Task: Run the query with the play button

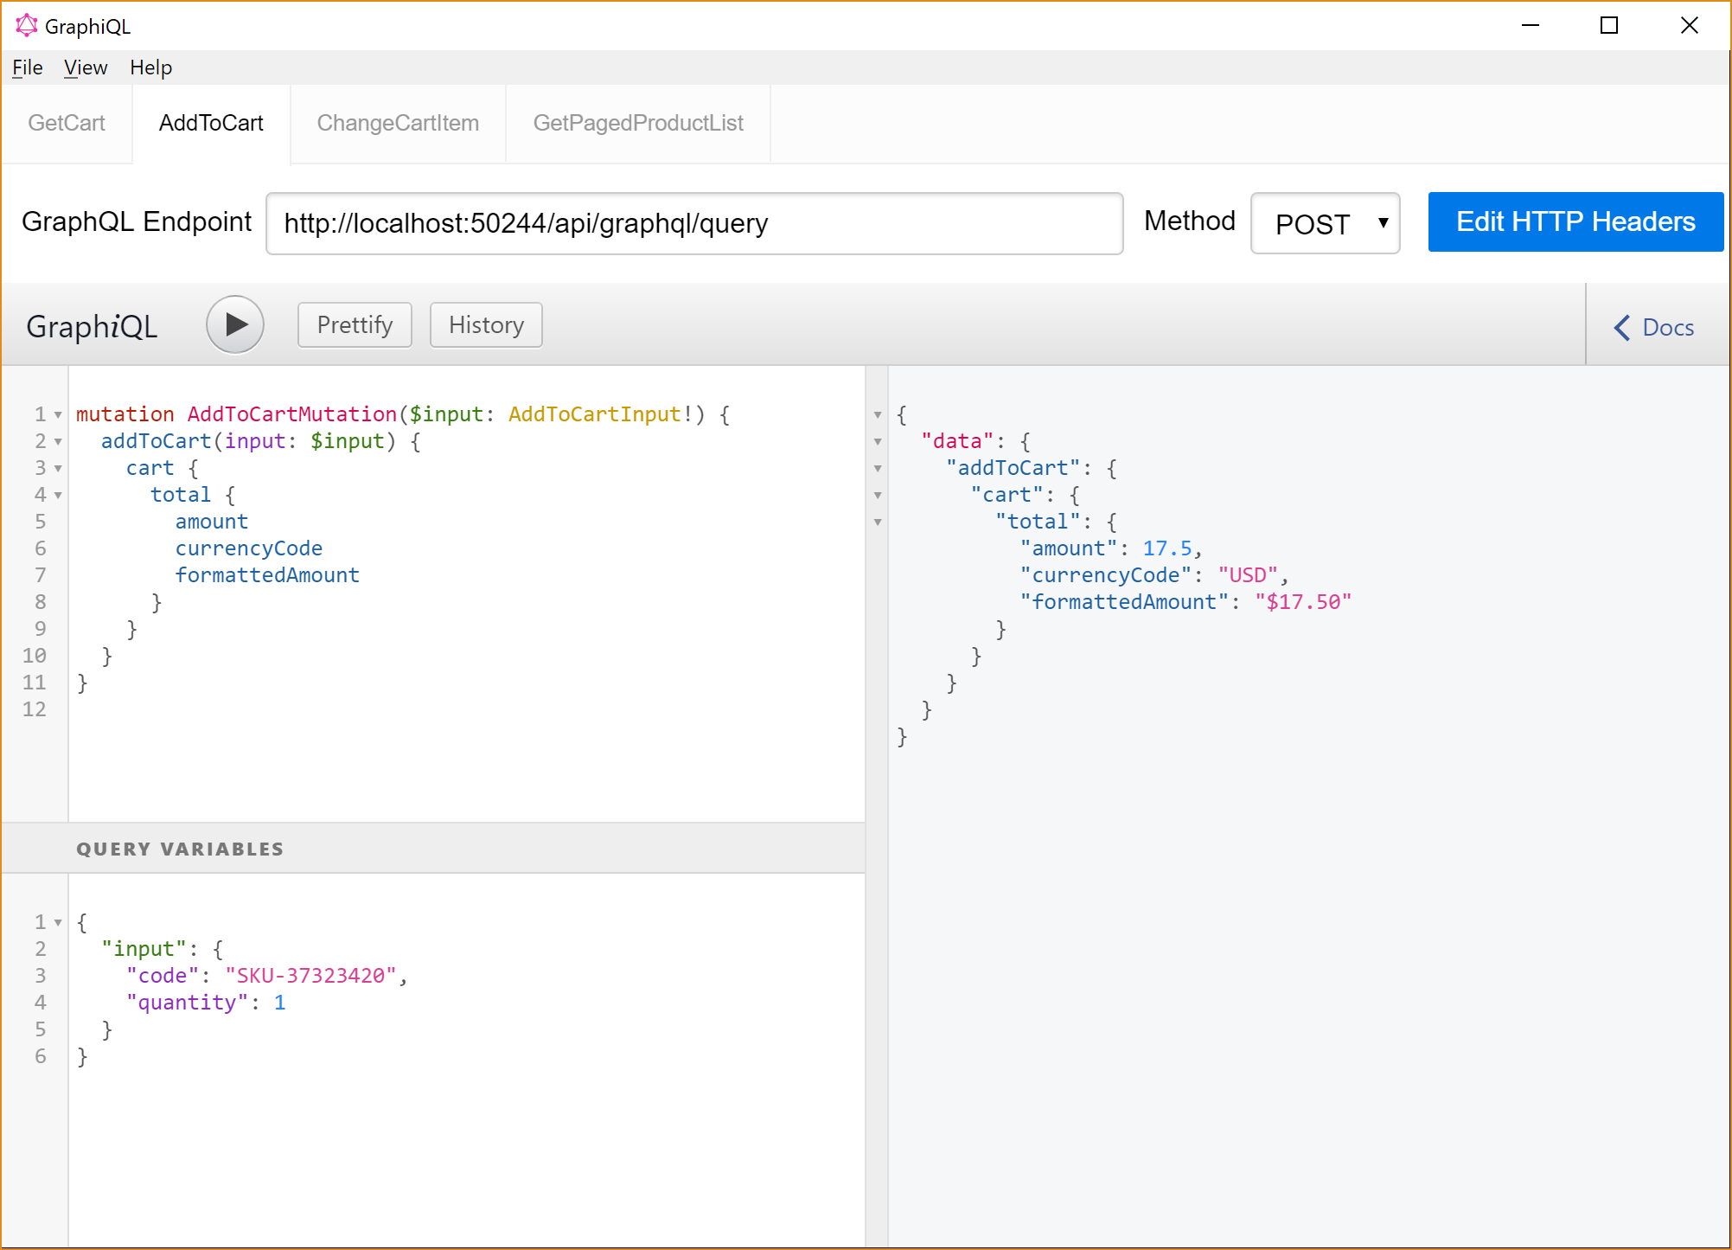Action: coord(235,325)
